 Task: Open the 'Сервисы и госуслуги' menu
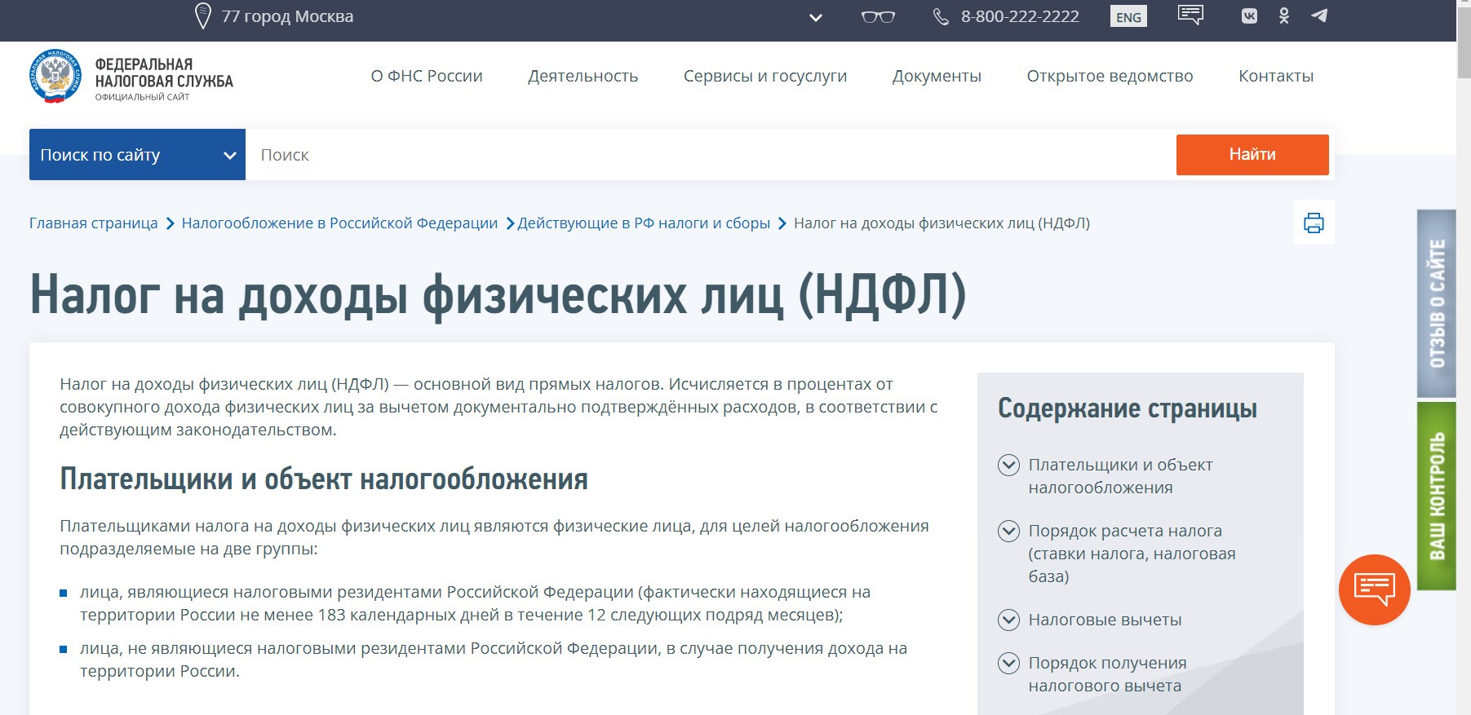coord(764,76)
